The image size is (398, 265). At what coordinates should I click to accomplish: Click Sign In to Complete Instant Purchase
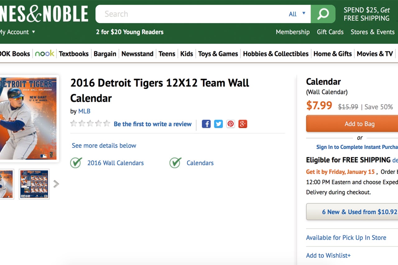coord(357,147)
